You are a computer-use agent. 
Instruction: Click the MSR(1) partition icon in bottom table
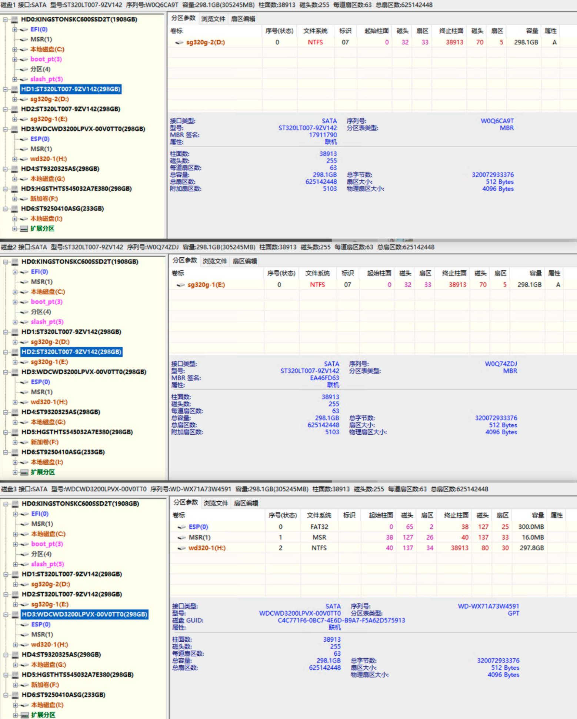click(182, 538)
